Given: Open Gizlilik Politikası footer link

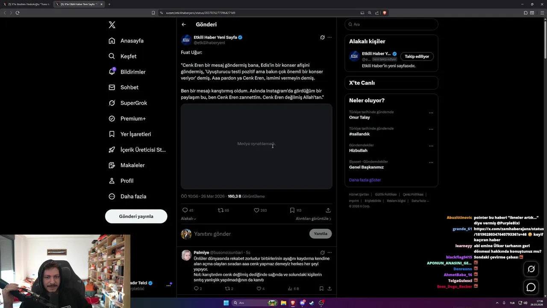Looking at the screenshot, I should coord(386,195).
